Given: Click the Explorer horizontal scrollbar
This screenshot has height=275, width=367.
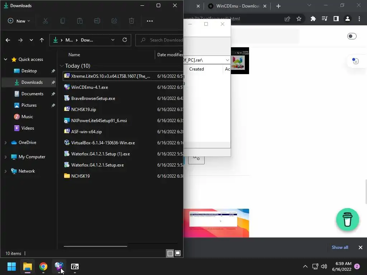Looking at the screenshot, I should coord(95,246).
